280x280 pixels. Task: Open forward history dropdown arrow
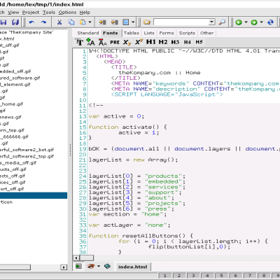point(261,22)
